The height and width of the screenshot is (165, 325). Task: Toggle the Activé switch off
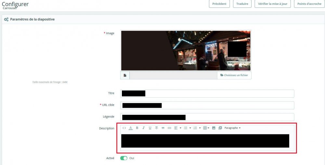coord(124,158)
